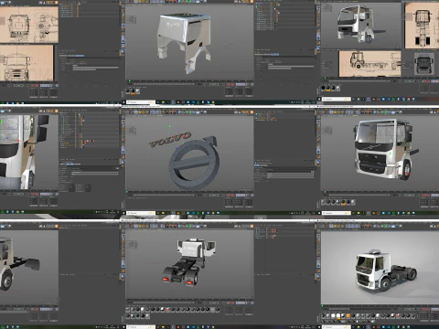
Task: Select the silver cab shell model in the viewport
Action: coord(184,43)
